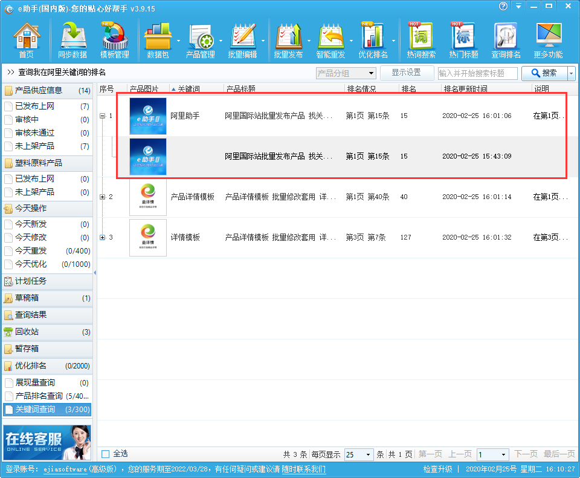The image size is (580, 478).
Task: Select 展现量查询 (0) item
Action: (47, 383)
